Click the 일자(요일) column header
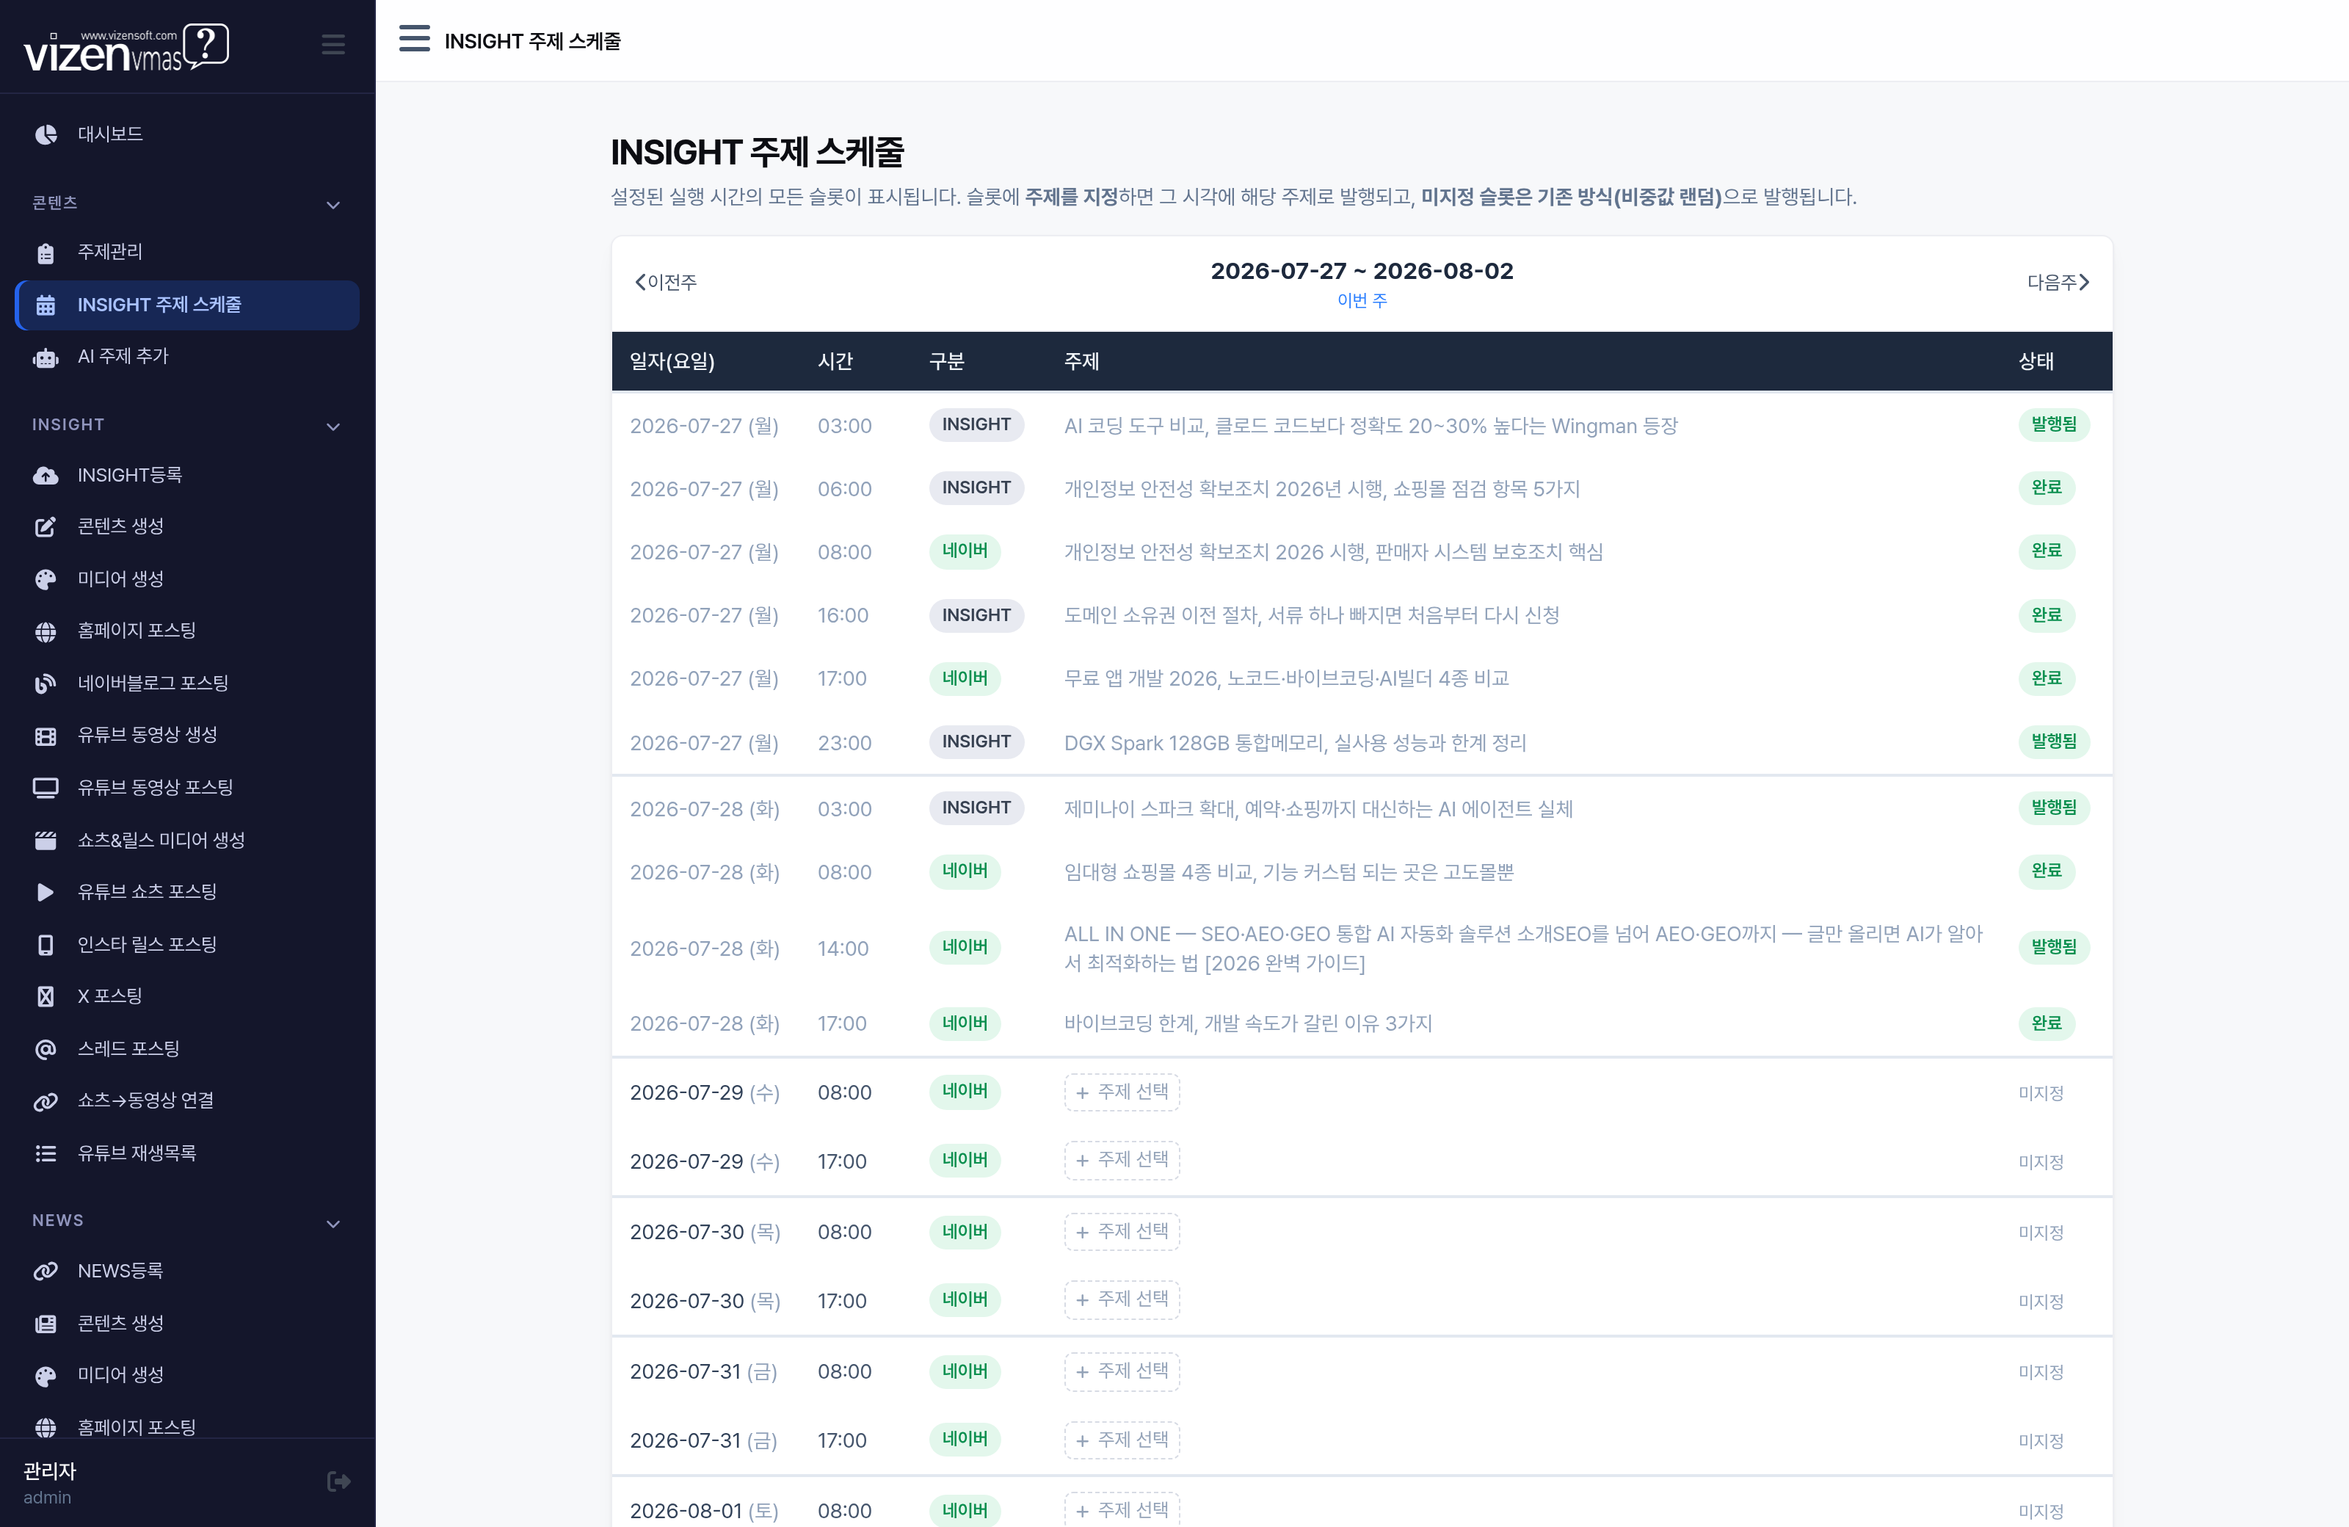 pos(672,361)
